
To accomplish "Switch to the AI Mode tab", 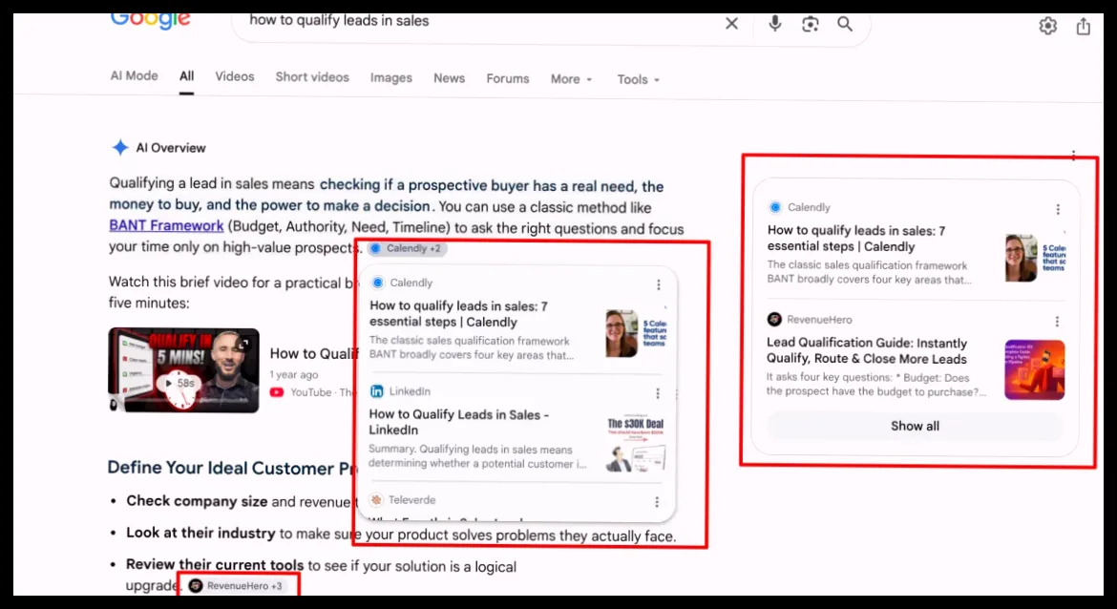I will (x=134, y=75).
